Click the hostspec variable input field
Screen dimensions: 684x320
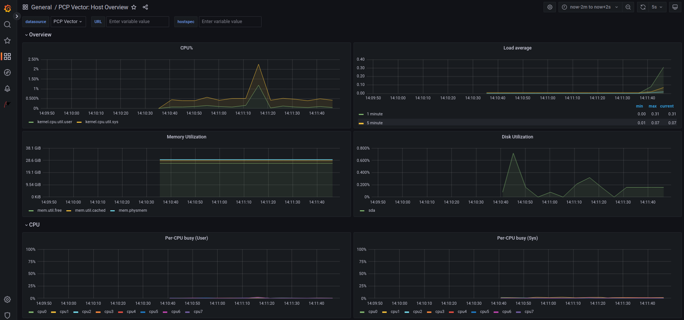(230, 22)
